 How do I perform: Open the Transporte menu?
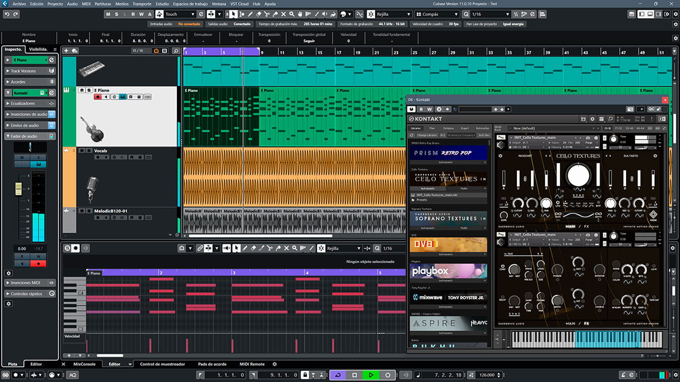coord(142,3)
